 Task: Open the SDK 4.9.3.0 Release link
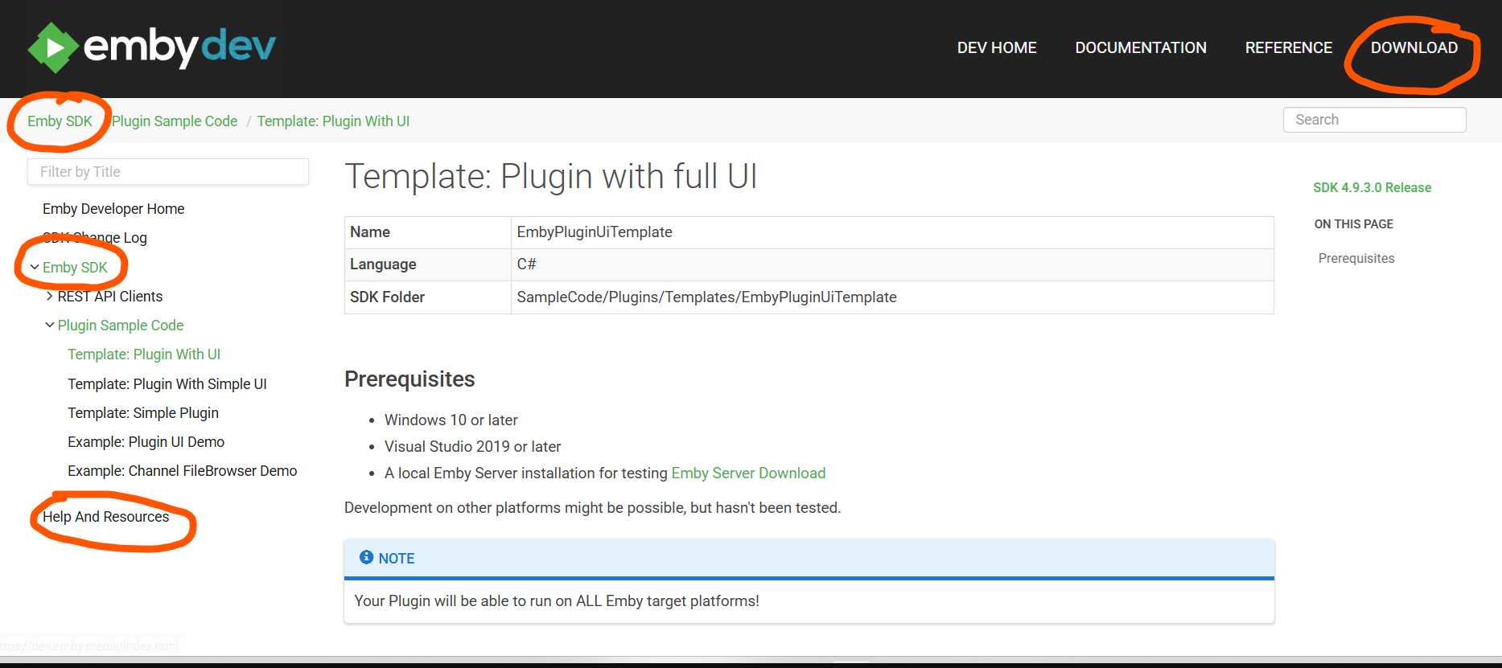pos(1372,187)
